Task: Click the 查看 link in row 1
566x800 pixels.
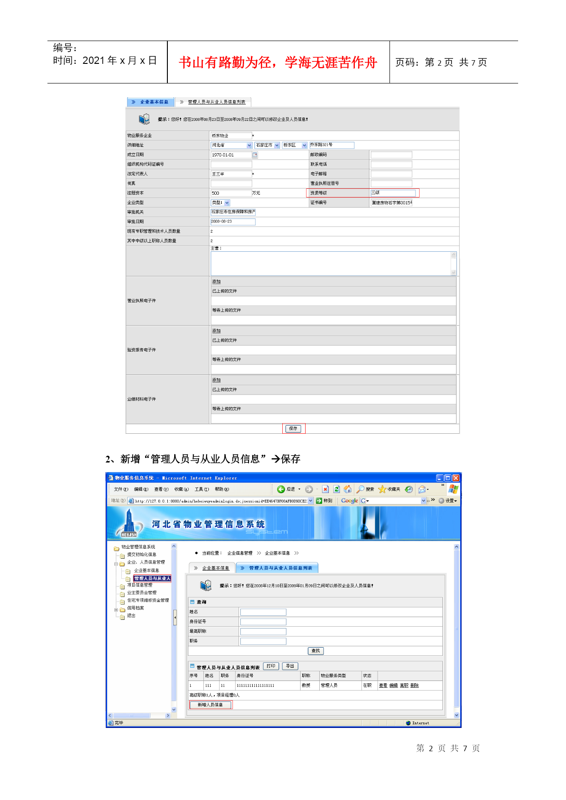Action: (383, 686)
